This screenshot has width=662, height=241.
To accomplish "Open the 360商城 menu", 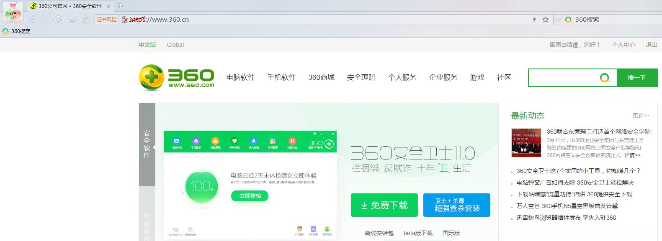I will click(321, 77).
